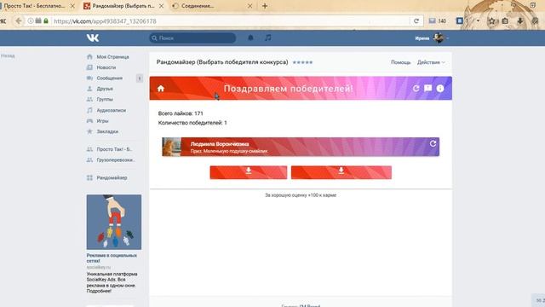
Task: Click the winner avatar thumbnail
Action: [x=172, y=147]
